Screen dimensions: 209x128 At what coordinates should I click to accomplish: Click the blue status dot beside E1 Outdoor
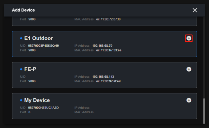click(x=21, y=38)
